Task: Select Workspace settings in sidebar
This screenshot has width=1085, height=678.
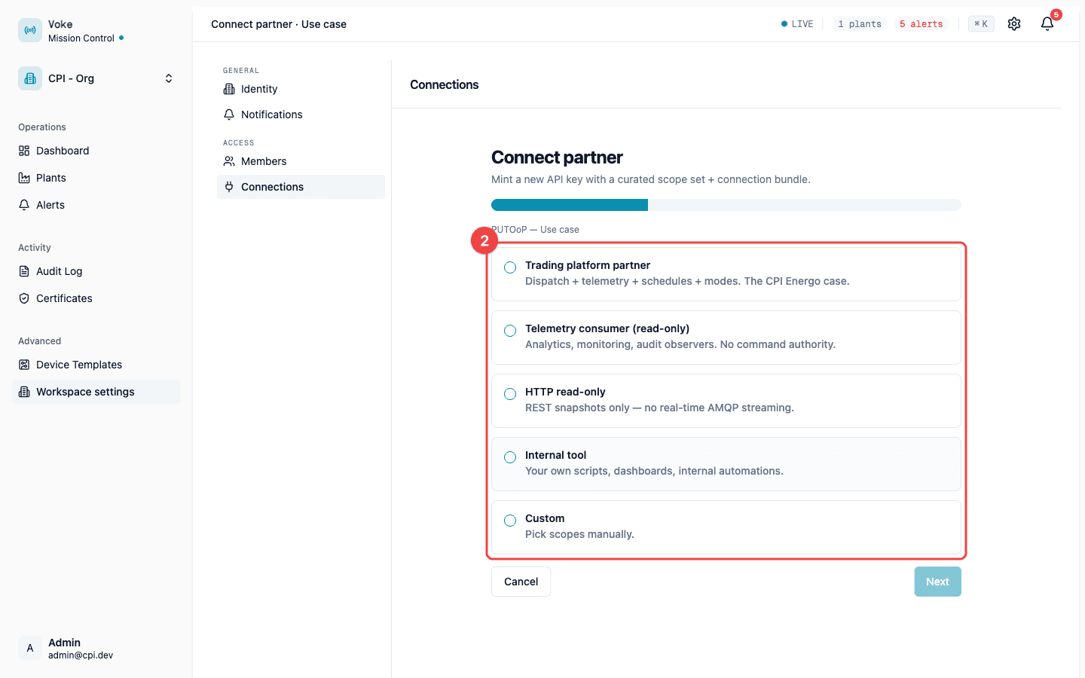Action: pyautogui.click(x=96, y=392)
